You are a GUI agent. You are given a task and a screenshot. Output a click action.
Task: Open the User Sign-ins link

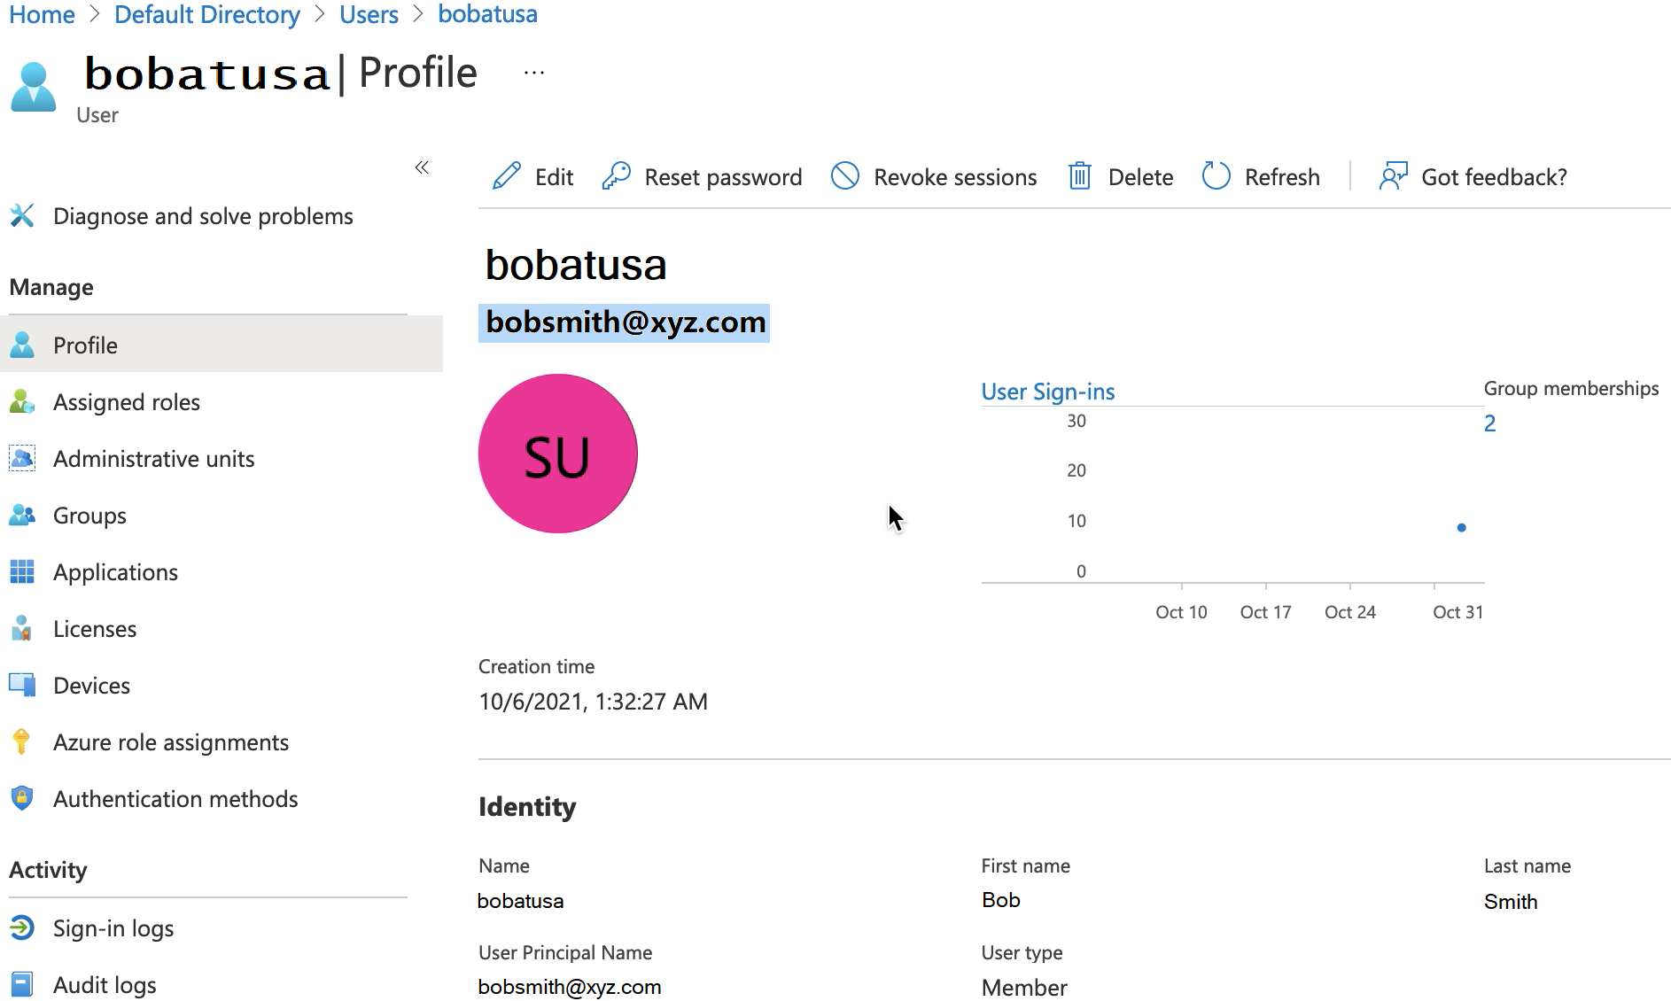click(1047, 391)
